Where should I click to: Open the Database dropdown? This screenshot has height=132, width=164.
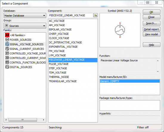tap(25, 15)
